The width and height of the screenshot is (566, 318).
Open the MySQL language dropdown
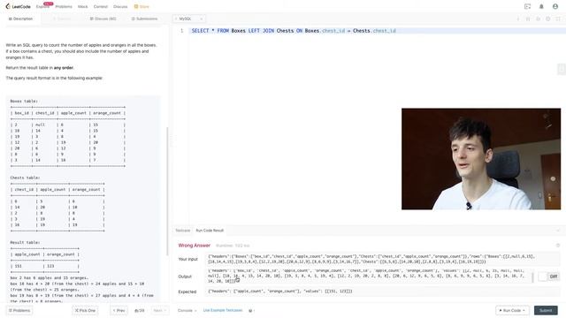[x=189, y=19]
